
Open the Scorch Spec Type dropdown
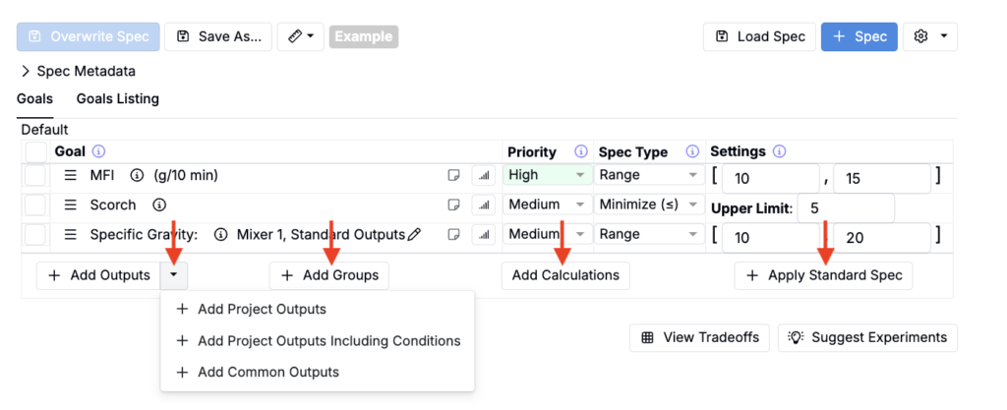point(645,205)
